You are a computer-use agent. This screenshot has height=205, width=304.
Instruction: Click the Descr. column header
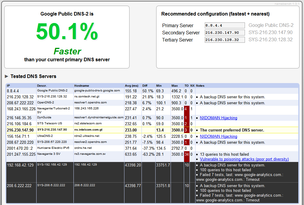click(42, 85)
